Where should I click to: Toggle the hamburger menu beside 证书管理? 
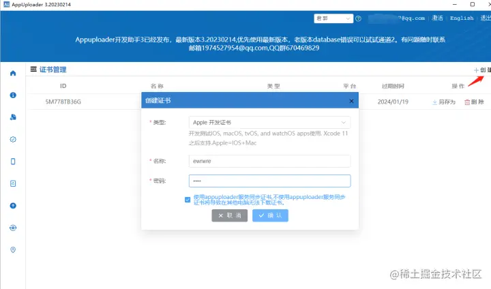pos(33,70)
